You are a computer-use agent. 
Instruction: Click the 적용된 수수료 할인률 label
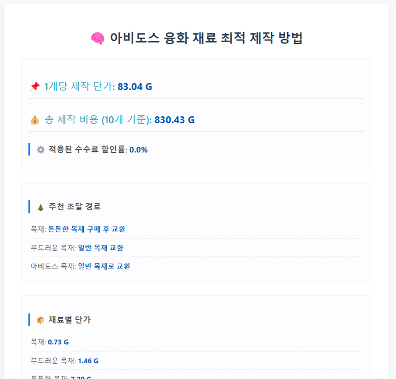(x=88, y=149)
